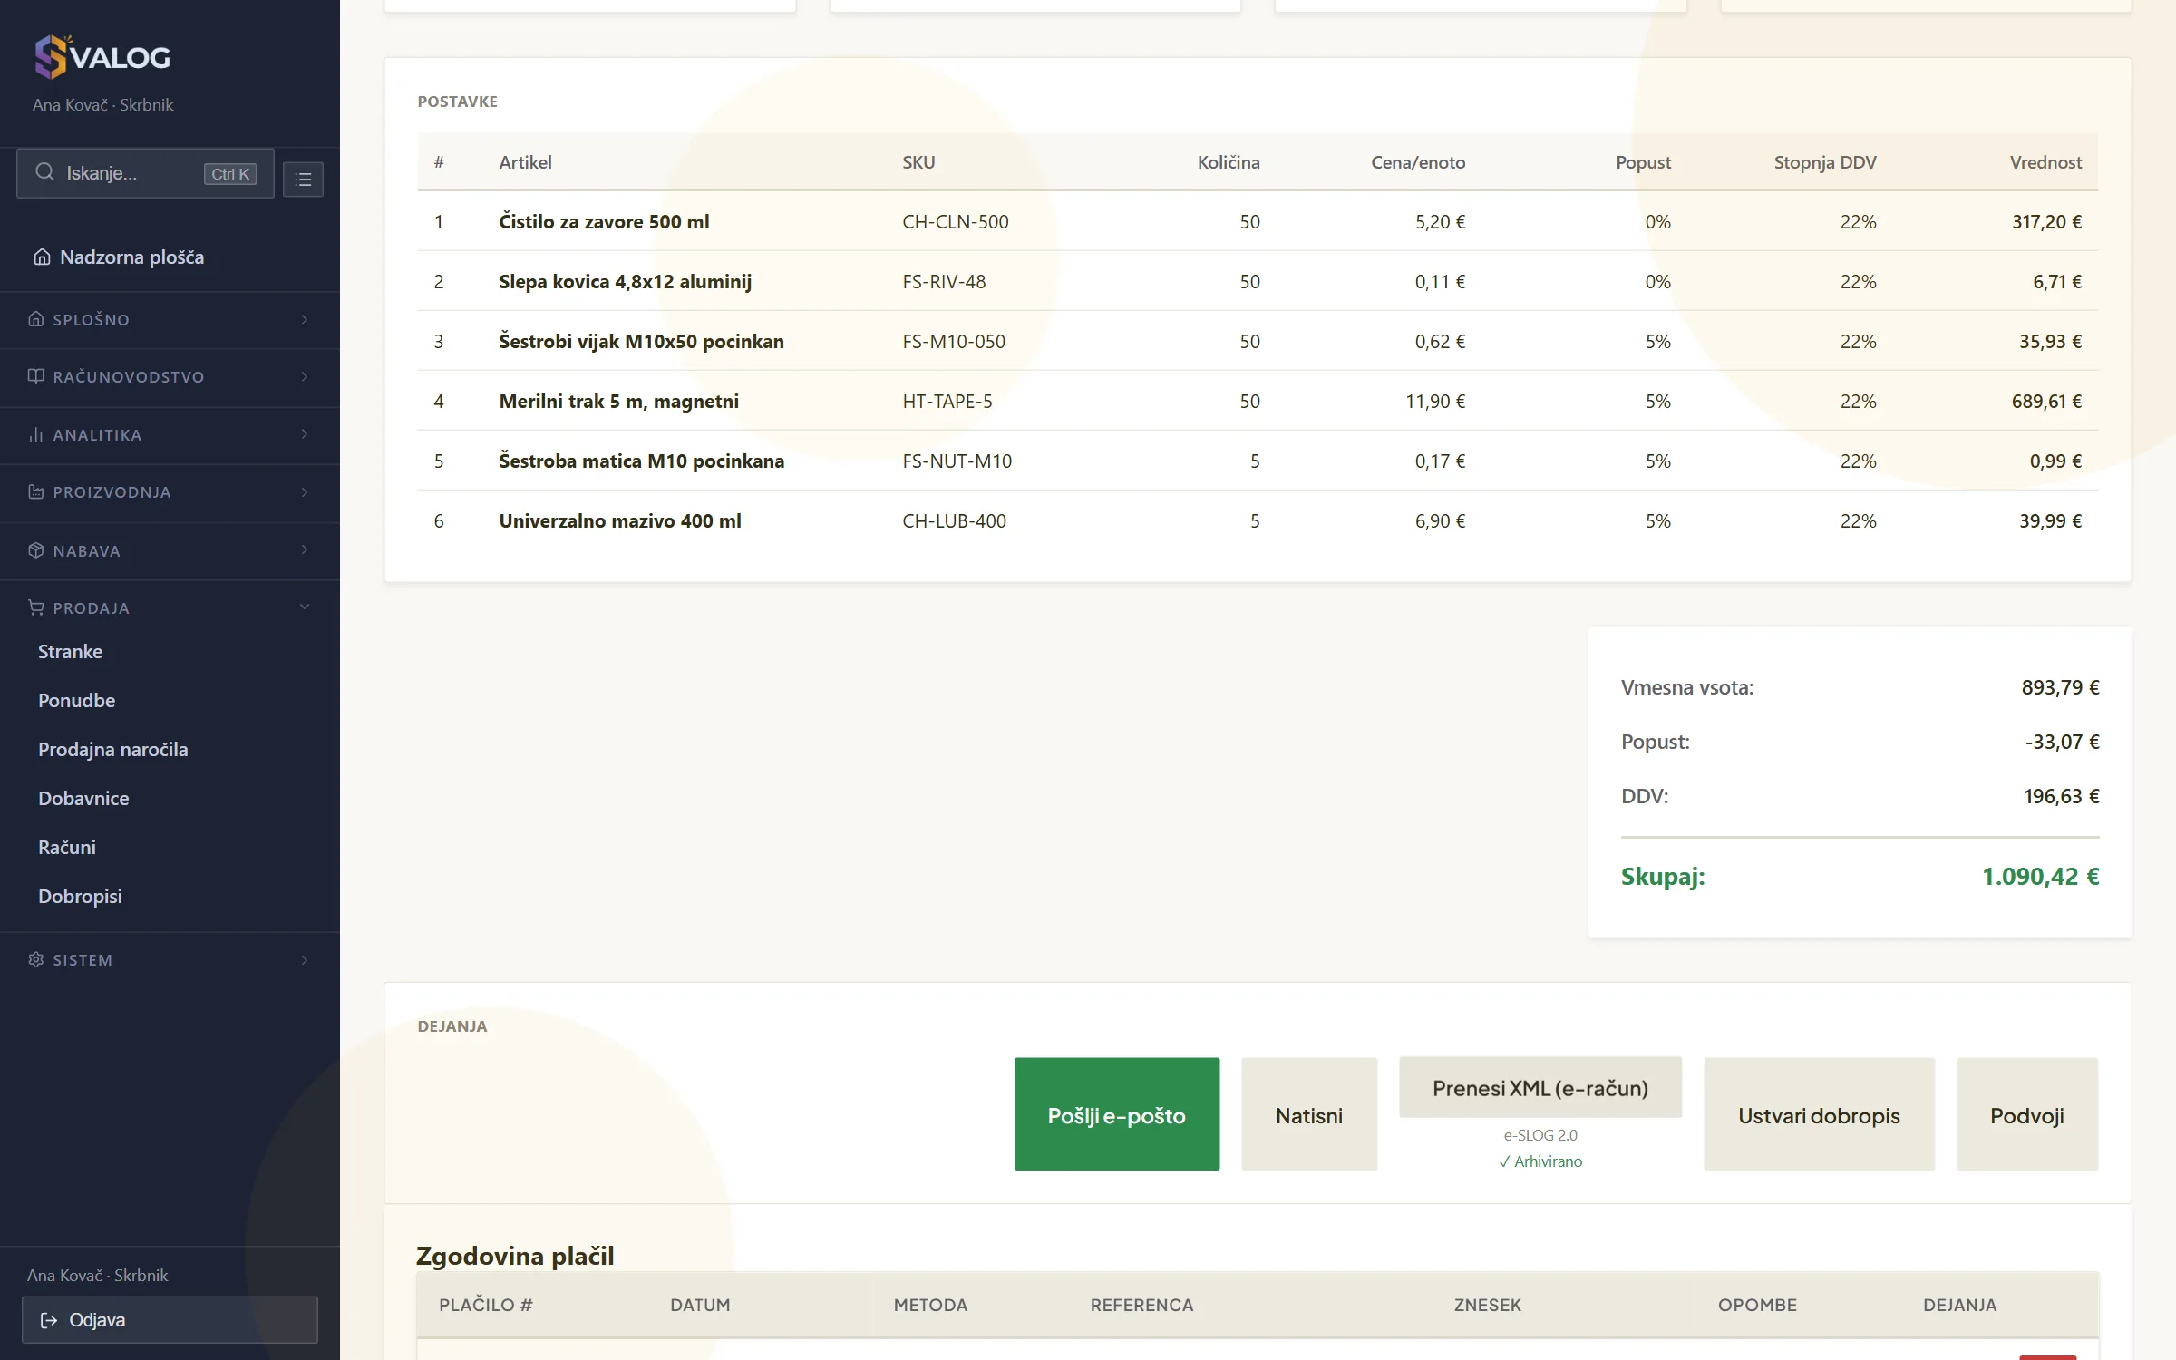Click the Skupaj total 1.090,42 €
Image resolution: width=2176 pixels, height=1360 pixels.
tap(2040, 877)
